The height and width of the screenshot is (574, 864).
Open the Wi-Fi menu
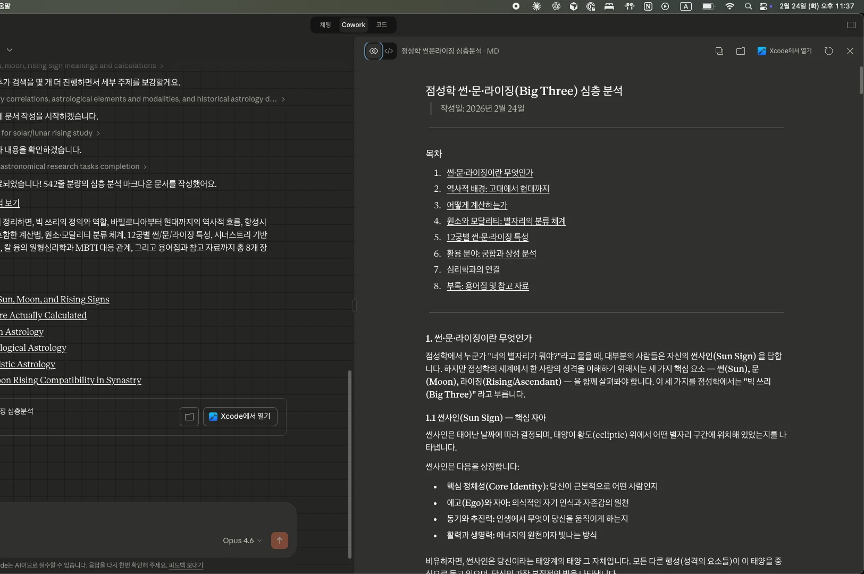pos(730,6)
